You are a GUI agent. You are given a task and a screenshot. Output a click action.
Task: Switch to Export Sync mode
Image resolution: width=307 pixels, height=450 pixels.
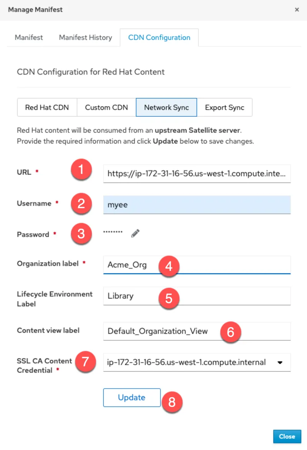[x=225, y=107]
